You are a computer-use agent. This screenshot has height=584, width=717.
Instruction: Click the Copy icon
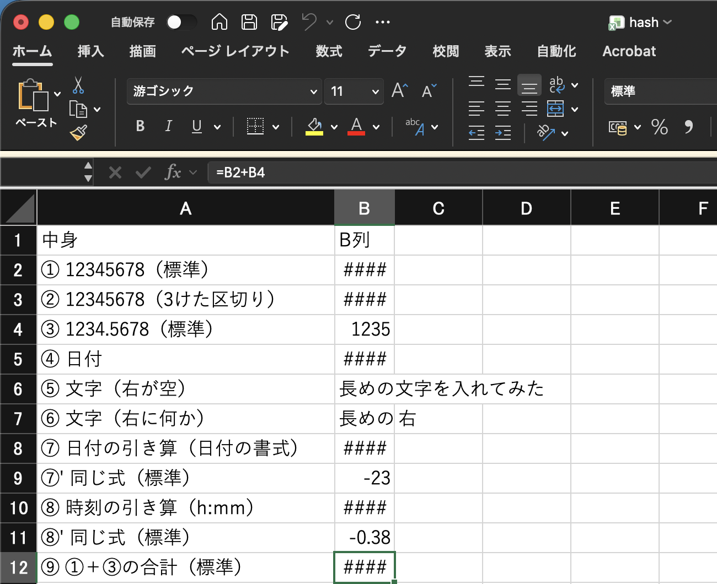click(x=78, y=109)
